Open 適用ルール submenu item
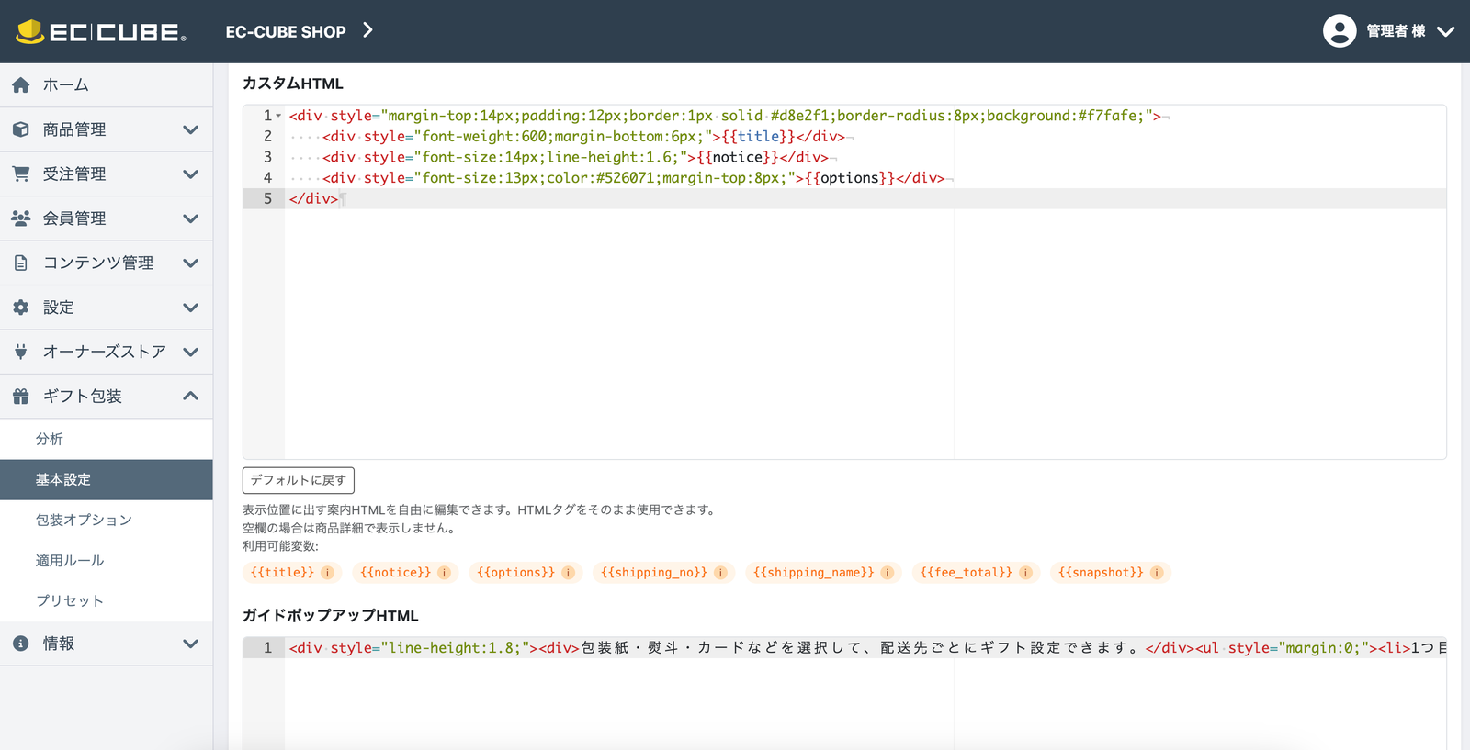 tap(70, 560)
